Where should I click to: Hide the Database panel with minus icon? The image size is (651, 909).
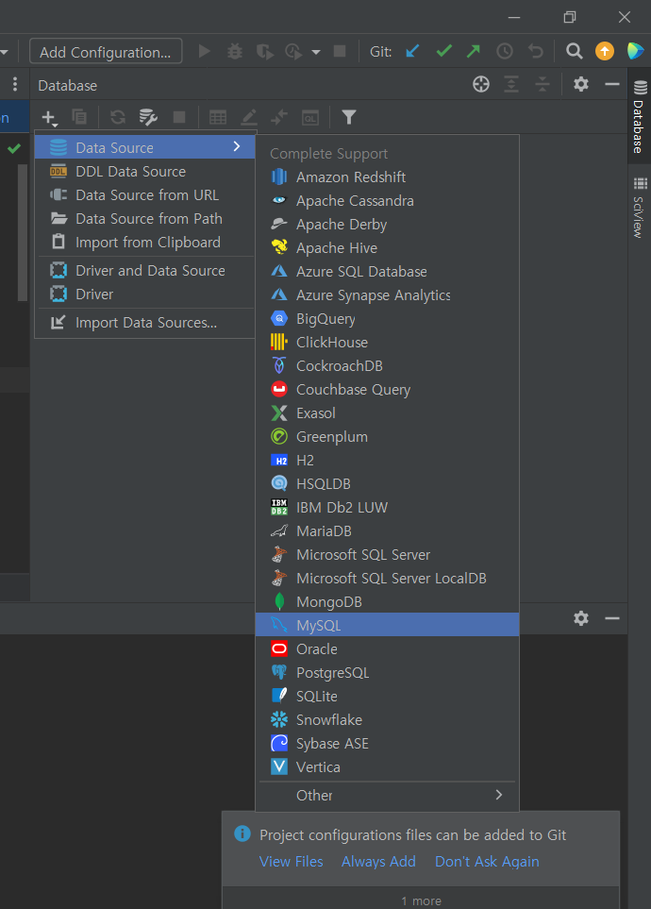pyautogui.click(x=612, y=84)
